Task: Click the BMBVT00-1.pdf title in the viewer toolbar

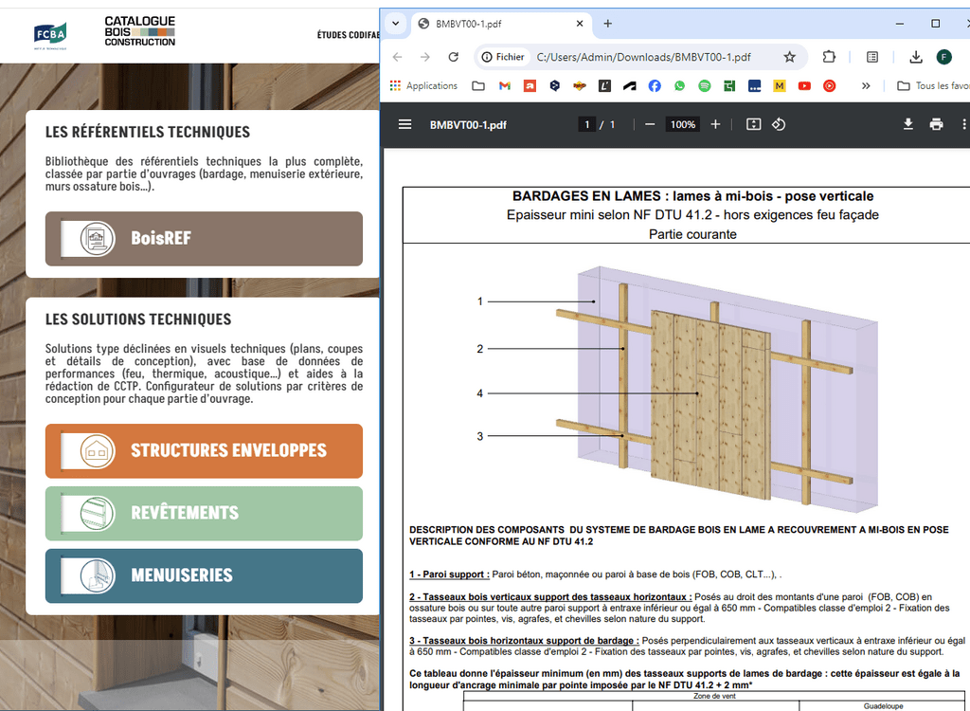Action: pyautogui.click(x=468, y=124)
